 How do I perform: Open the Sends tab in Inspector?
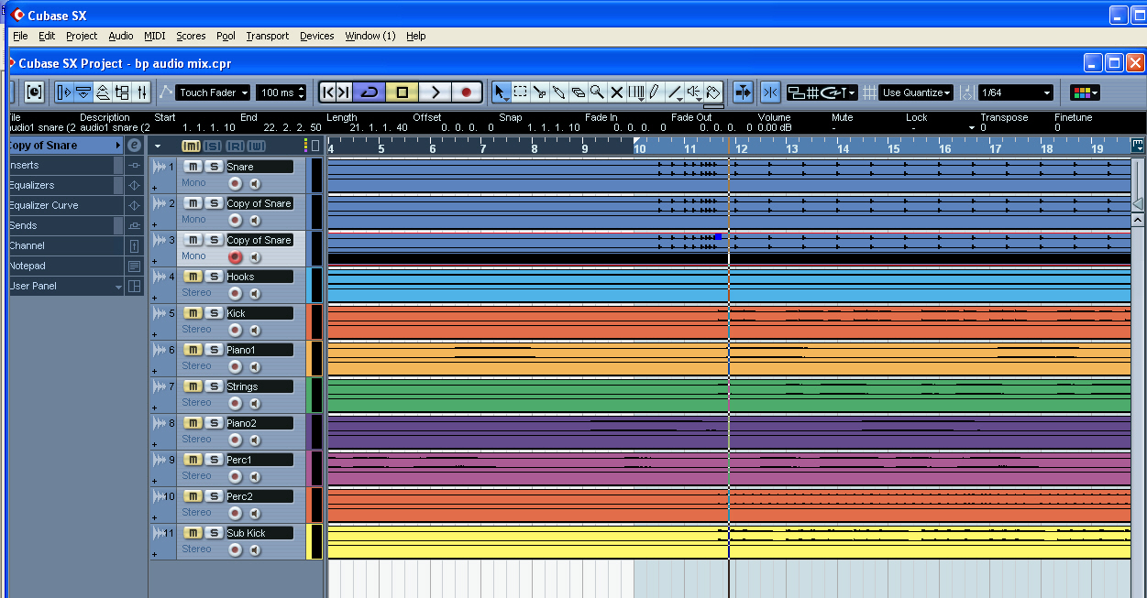click(64, 226)
